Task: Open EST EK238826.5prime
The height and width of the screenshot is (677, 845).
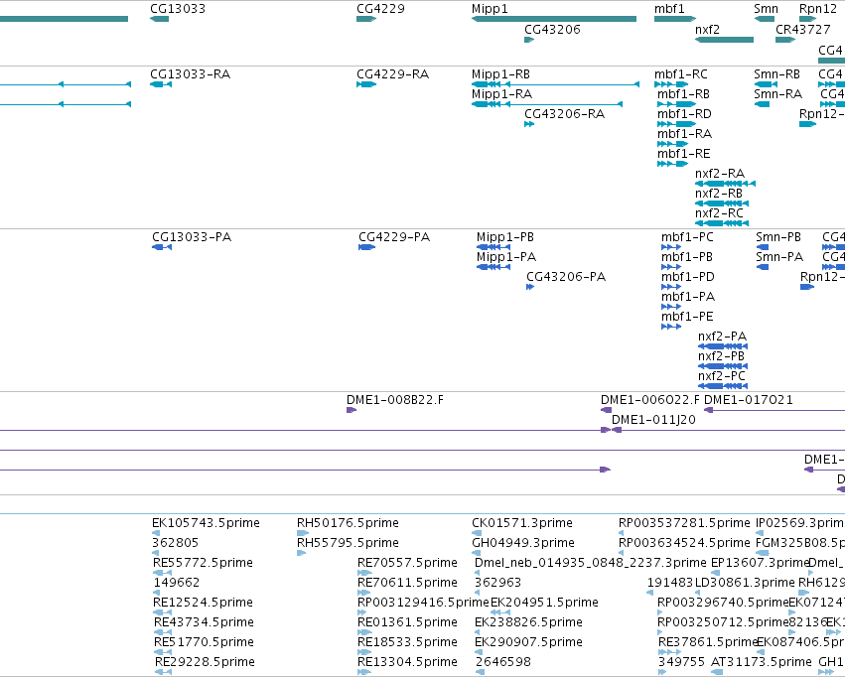Action: point(479,632)
